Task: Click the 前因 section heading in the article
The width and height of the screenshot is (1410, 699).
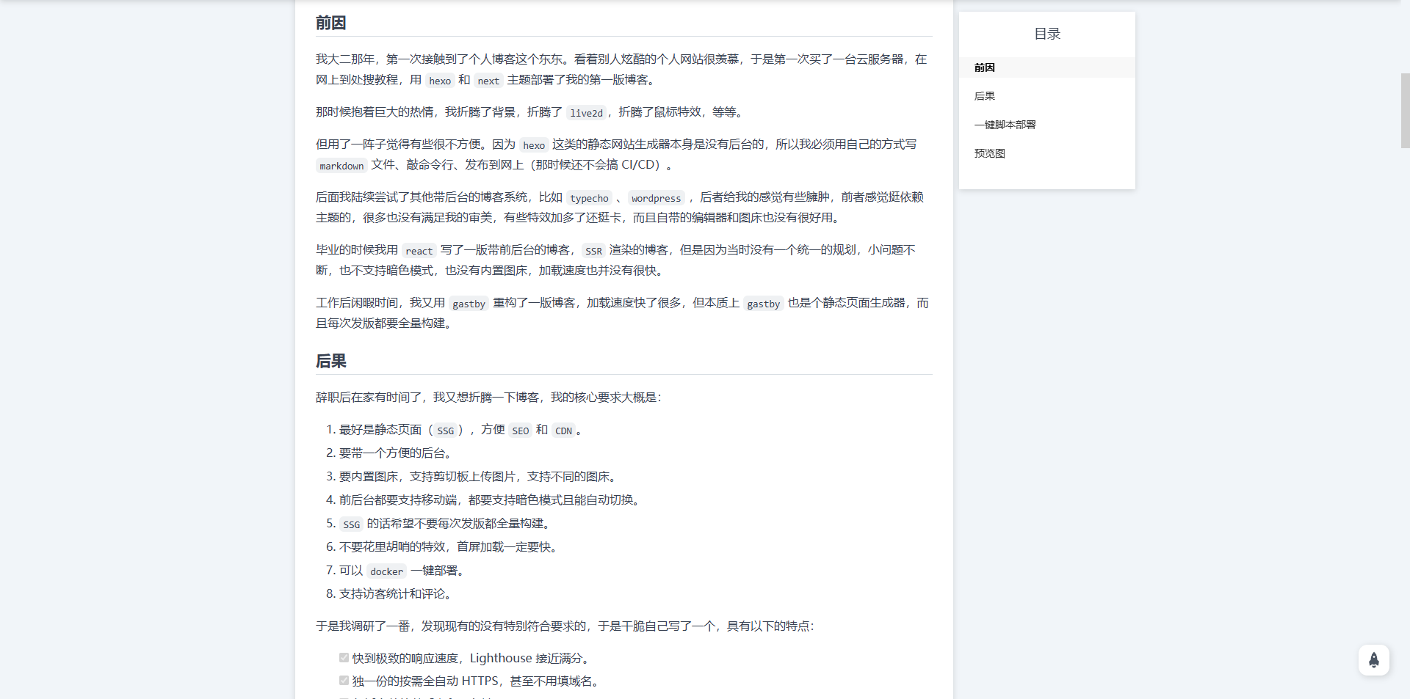Action: (330, 23)
